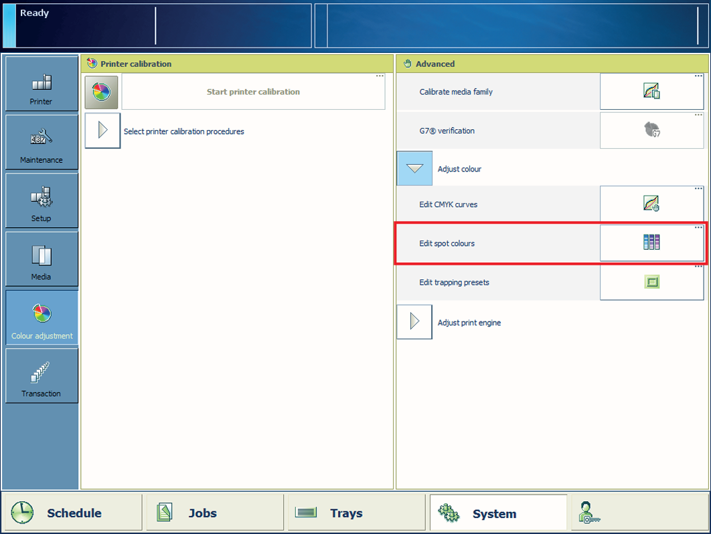Open the Edit CMYK curves editor

(x=651, y=204)
